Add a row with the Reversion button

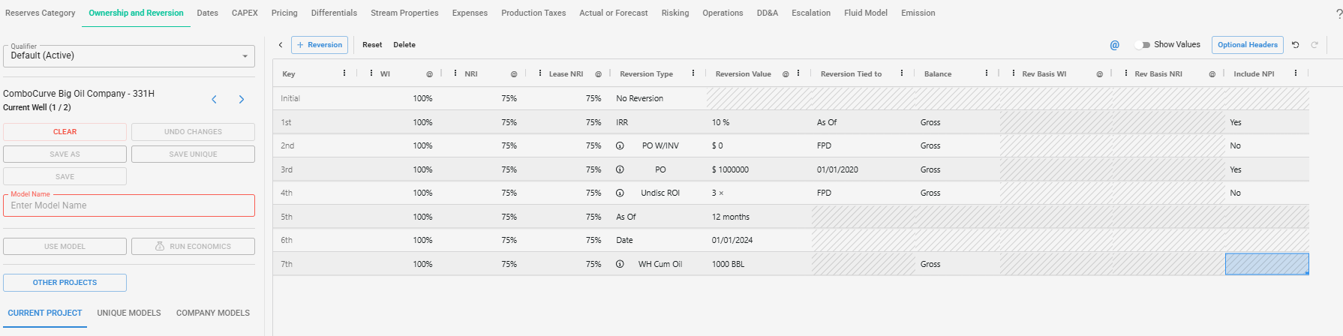320,45
